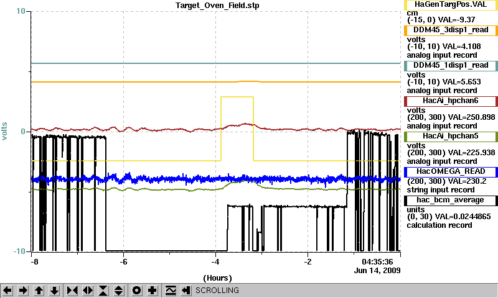
Task: Click the VAL=4.108 reading text
Action: point(461,47)
